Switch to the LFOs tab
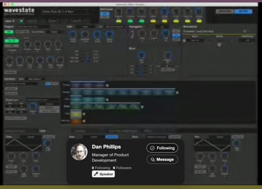Image resolution: width=262 pixels, height=189 pixels. click(x=42, y=131)
